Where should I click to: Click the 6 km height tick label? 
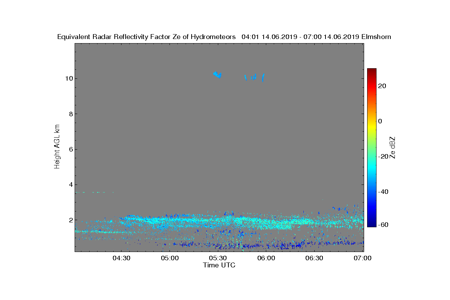click(70, 149)
